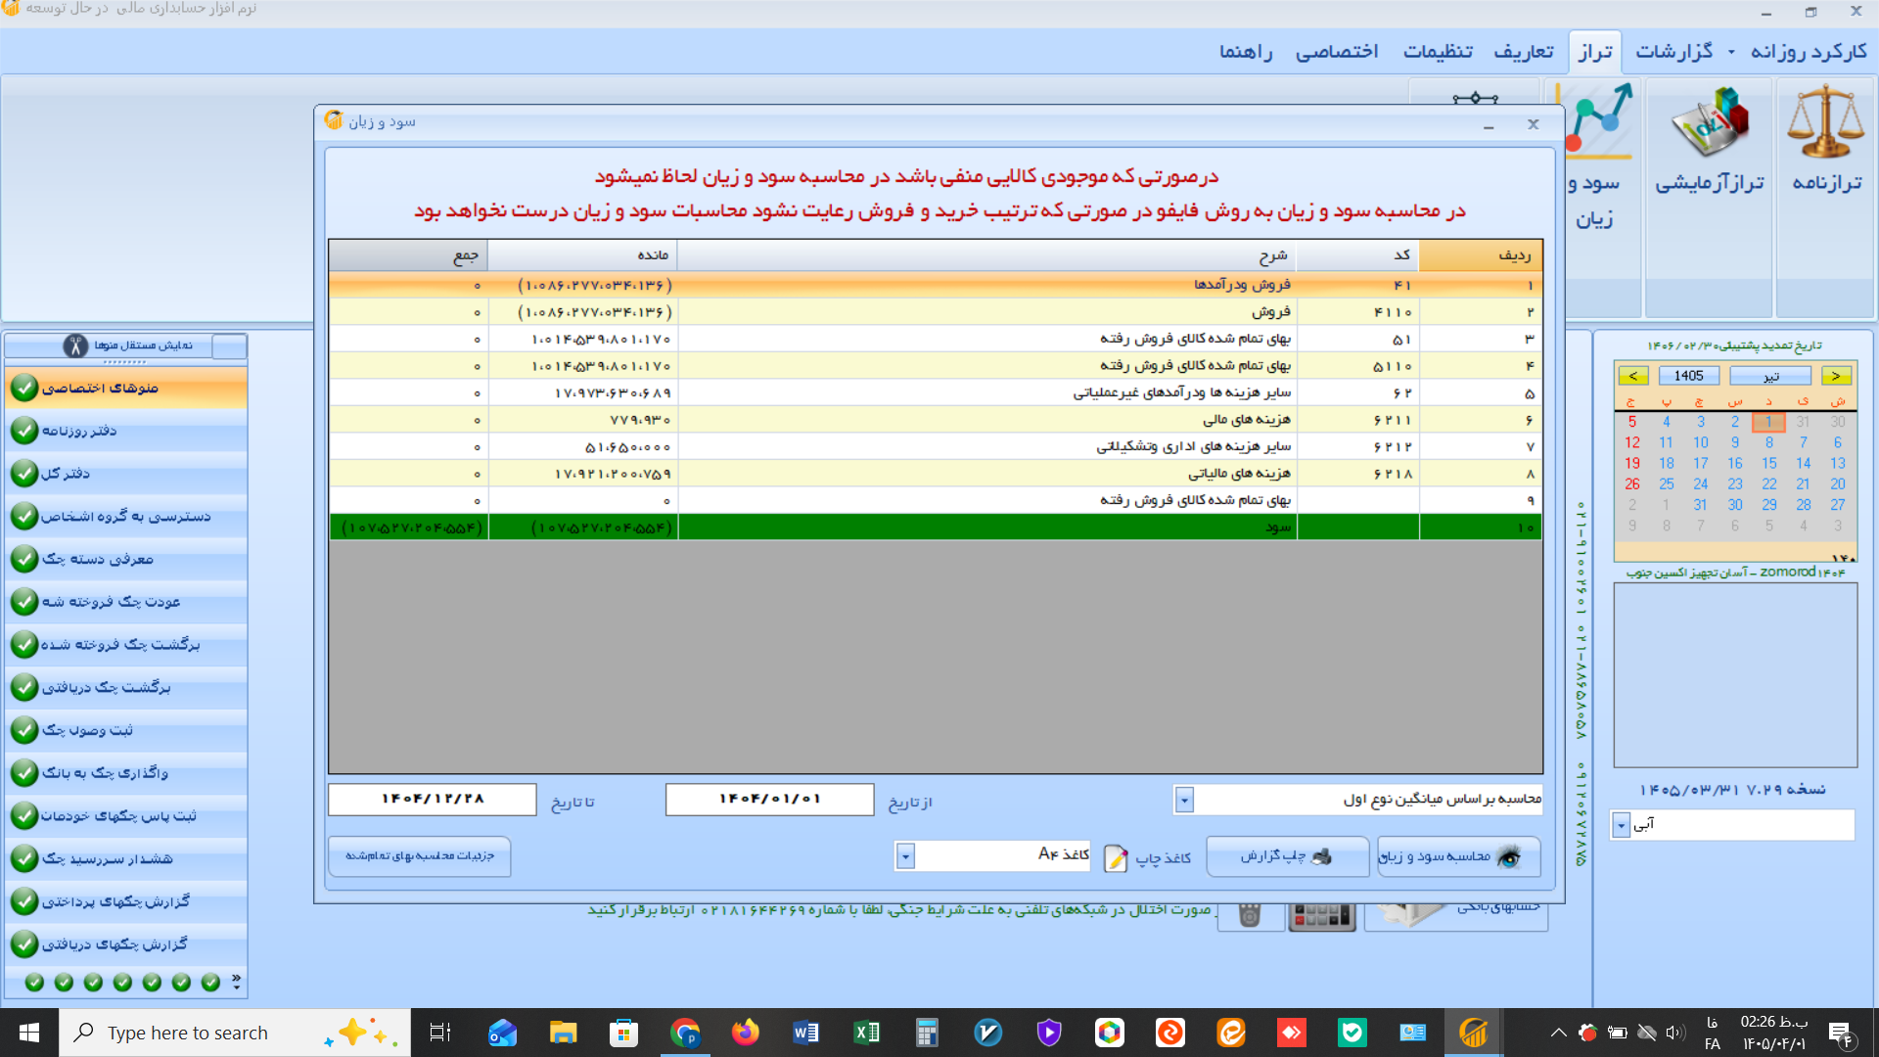Click the pin icon beside نمایش مستقل منوها
1879x1057 pixels.
click(x=75, y=345)
